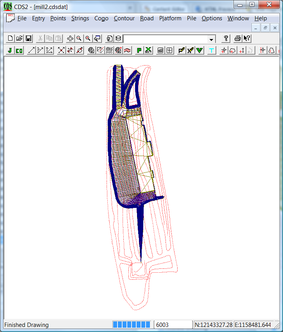Click the New file icon
Image resolution: width=283 pixels, height=332 pixels.
tap(11, 38)
